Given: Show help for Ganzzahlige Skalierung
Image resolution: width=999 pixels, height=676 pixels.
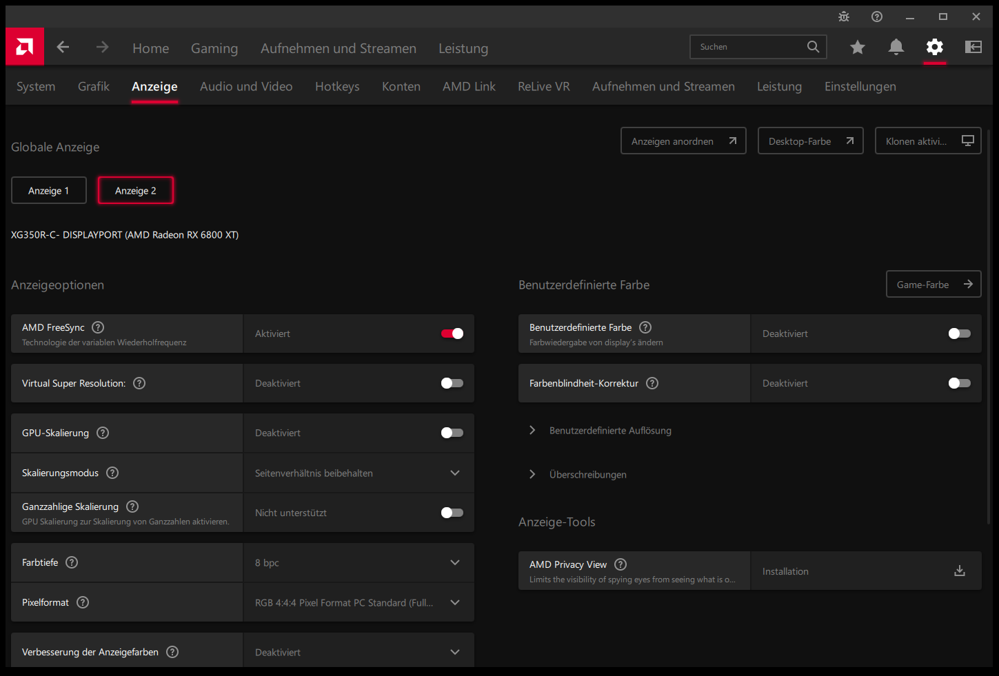Looking at the screenshot, I should 132,506.
